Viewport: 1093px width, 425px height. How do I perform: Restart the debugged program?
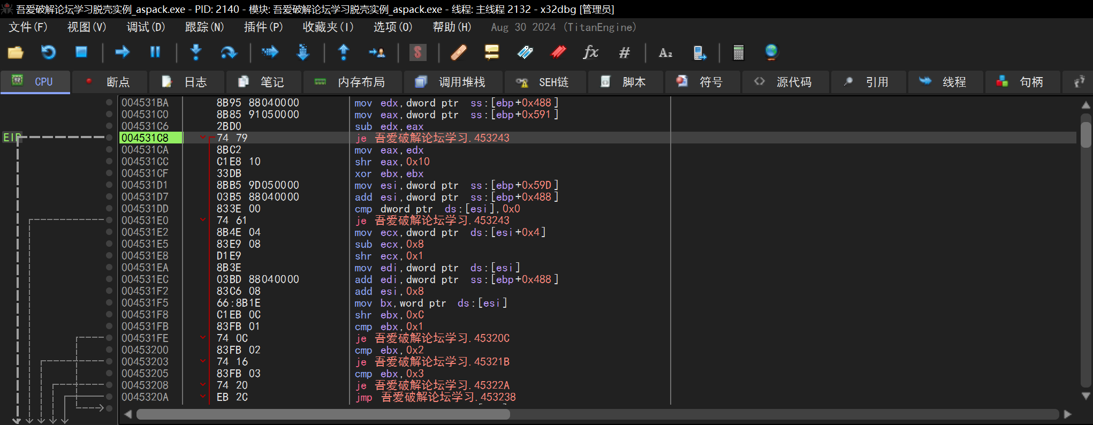pos(48,52)
